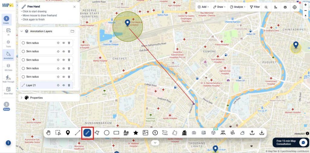Open the Add dropdown menu

coord(203,7)
